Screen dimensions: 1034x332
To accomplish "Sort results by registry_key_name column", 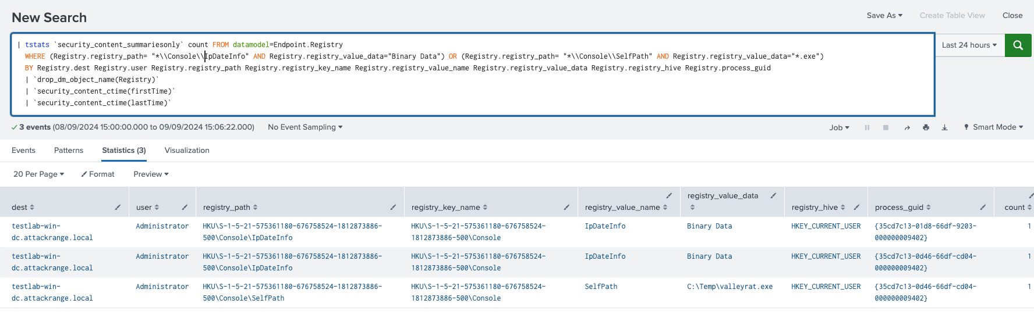I will (449, 208).
